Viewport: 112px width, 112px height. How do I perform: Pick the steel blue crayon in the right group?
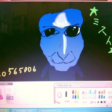102,96
